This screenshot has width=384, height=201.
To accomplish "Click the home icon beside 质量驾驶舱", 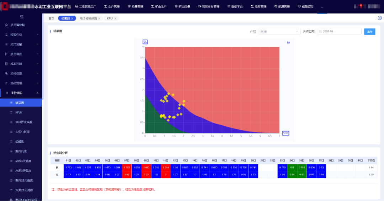I will [6, 25].
